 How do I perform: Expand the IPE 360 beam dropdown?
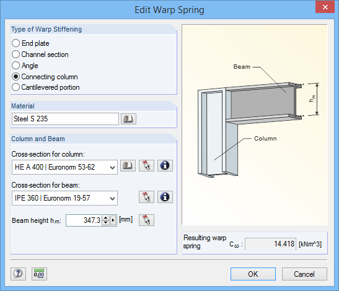click(112, 198)
